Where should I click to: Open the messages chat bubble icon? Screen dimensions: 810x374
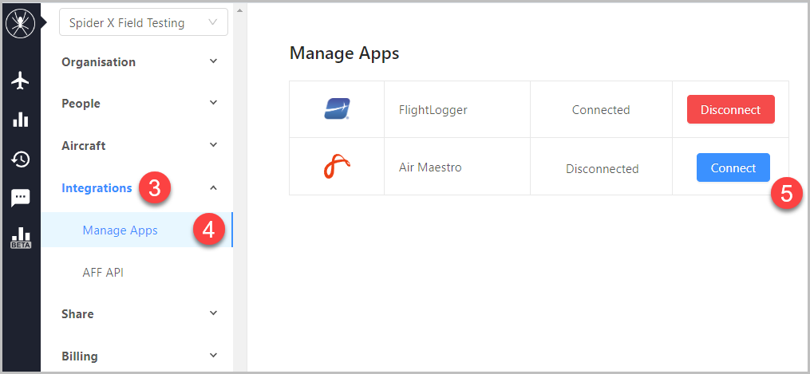point(21,198)
